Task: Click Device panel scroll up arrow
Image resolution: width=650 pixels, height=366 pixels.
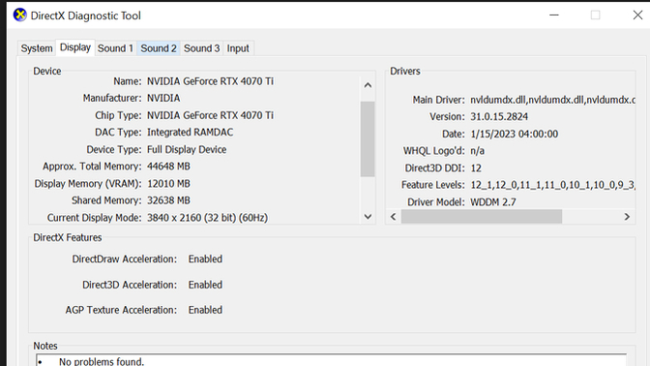Action: 368,85
